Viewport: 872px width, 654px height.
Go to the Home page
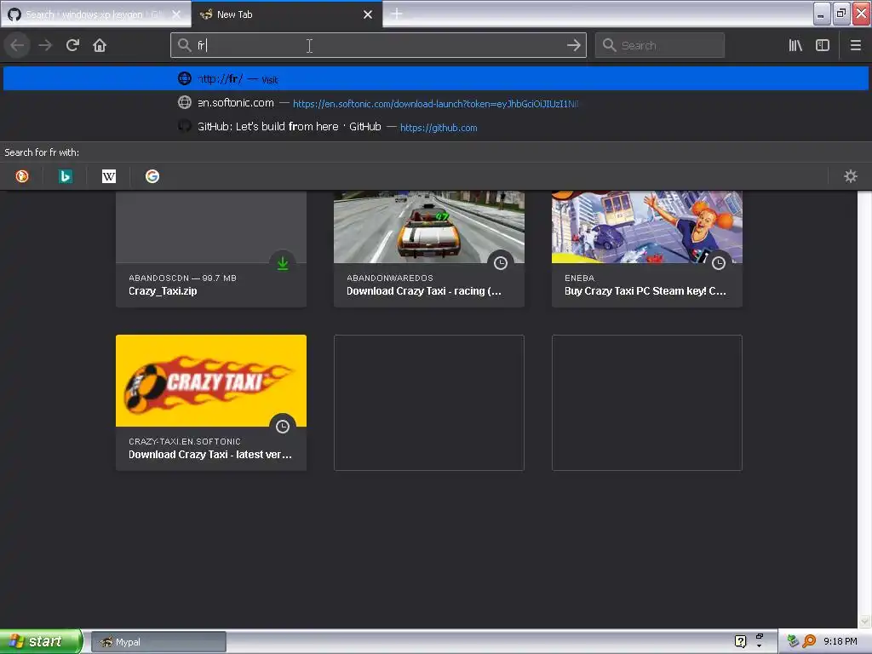click(100, 45)
